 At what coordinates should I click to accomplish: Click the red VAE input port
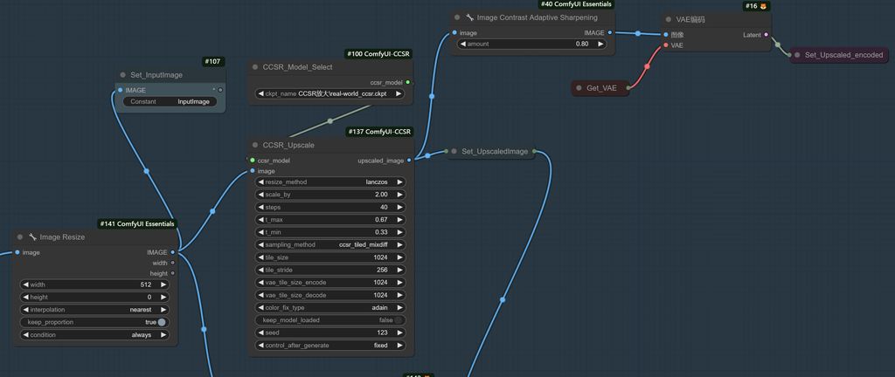point(666,45)
